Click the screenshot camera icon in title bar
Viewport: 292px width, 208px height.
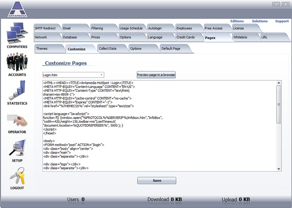click(x=276, y=4)
